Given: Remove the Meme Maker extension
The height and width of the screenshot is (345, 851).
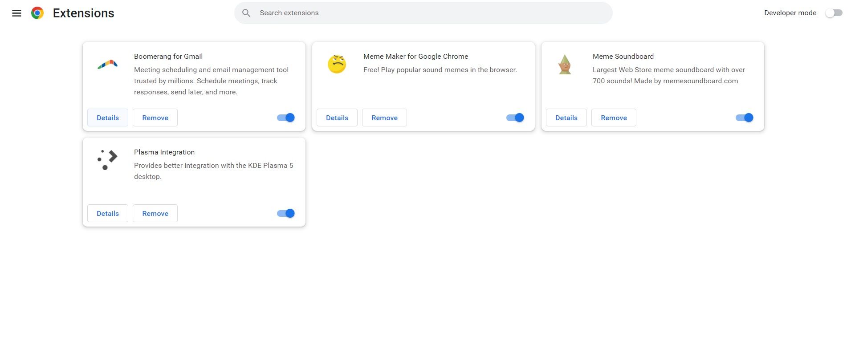Looking at the screenshot, I should tap(384, 118).
